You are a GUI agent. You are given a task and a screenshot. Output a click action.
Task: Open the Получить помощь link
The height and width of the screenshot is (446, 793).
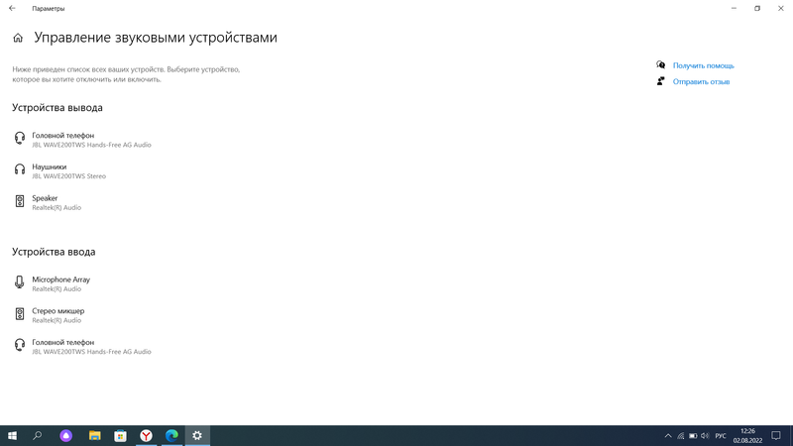703,65
